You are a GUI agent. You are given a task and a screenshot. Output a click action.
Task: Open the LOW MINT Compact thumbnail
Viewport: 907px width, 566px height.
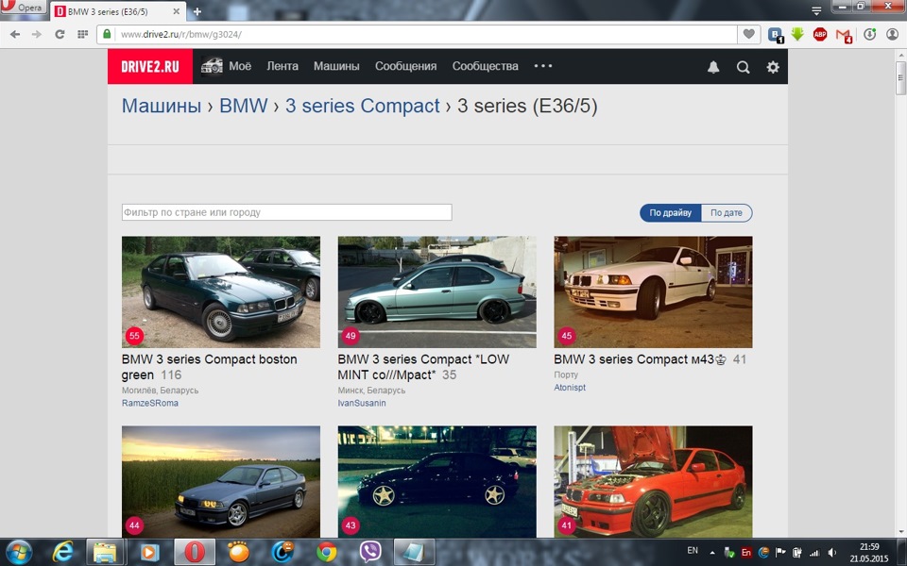click(436, 291)
